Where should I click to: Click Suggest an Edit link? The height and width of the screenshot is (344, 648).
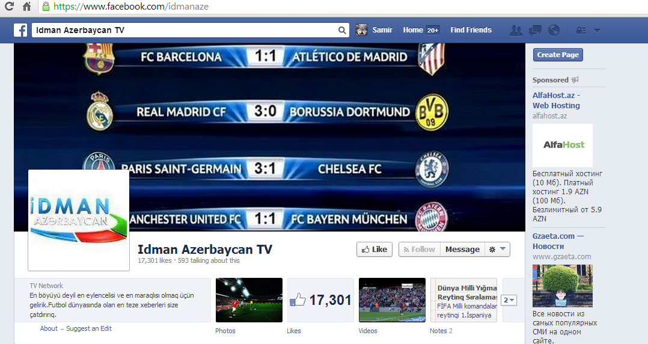89,328
